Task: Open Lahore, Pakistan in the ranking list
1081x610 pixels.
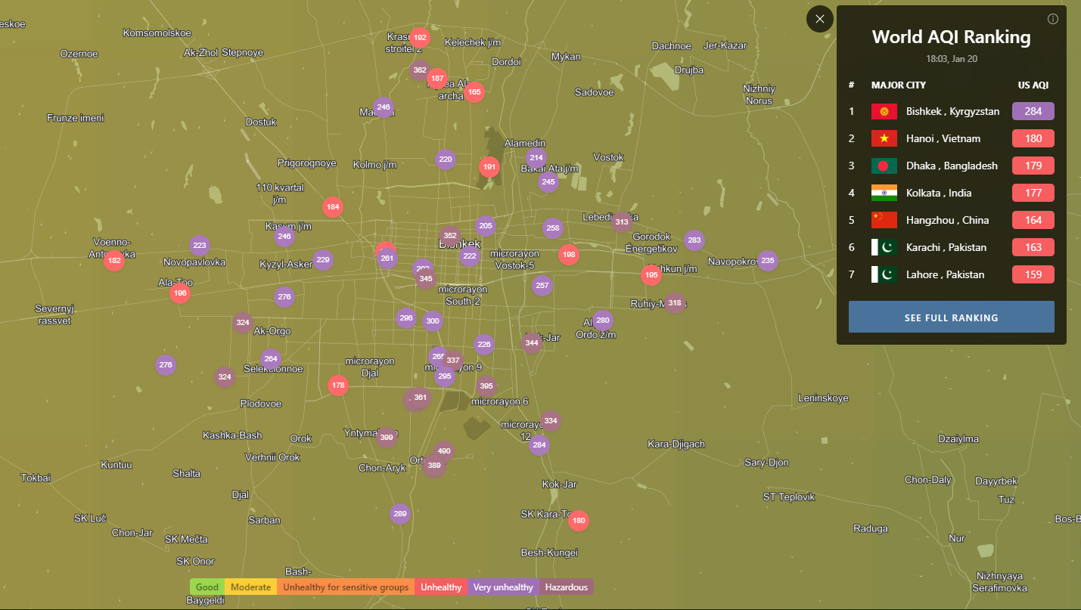Action: click(945, 275)
